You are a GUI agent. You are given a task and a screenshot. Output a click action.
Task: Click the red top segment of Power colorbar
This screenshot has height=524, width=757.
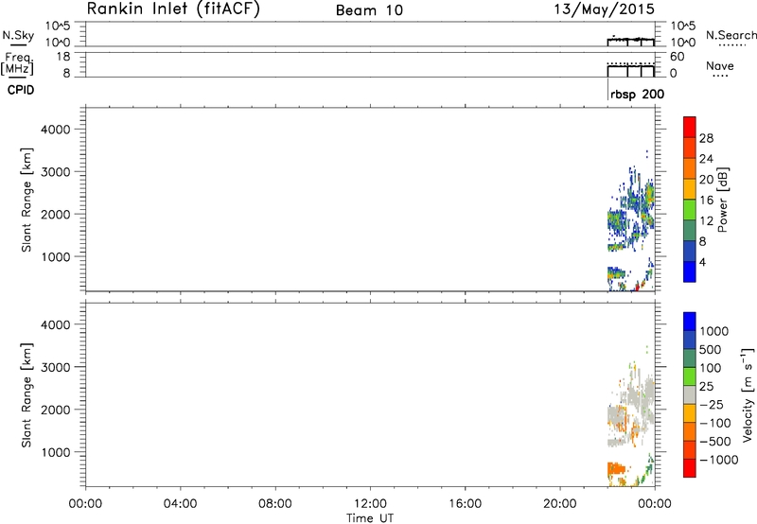tap(690, 127)
